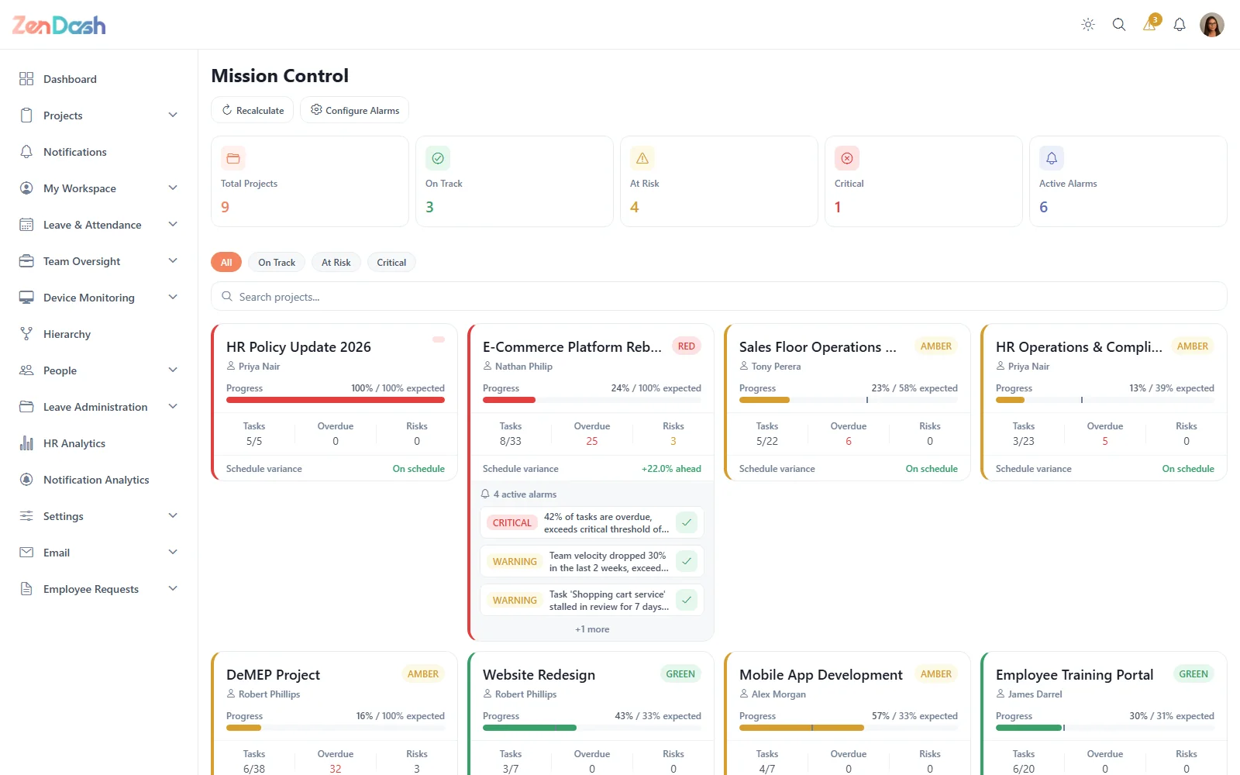1240x775 pixels.
Task: Acknowledge the team velocity dropped warning
Action: (x=687, y=561)
